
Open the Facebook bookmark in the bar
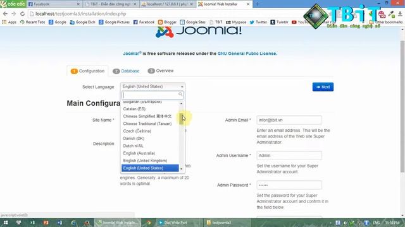(144, 22)
